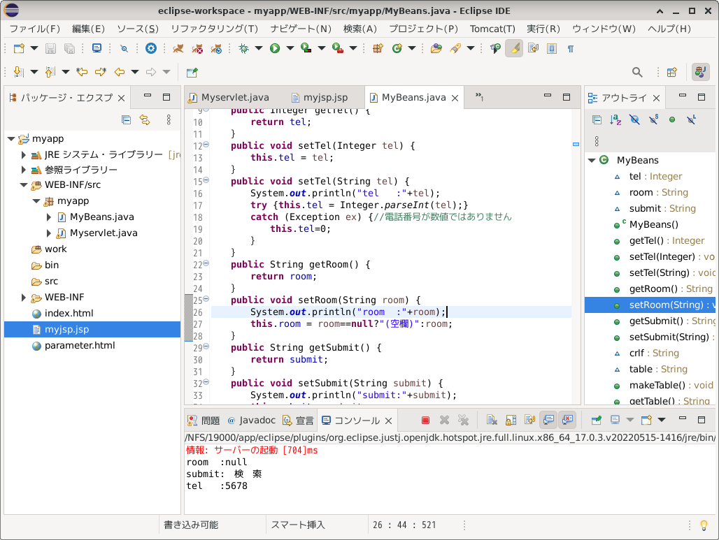
Task: Toggle Show Whitespace Characters pilcrow
Action: [x=571, y=48]
